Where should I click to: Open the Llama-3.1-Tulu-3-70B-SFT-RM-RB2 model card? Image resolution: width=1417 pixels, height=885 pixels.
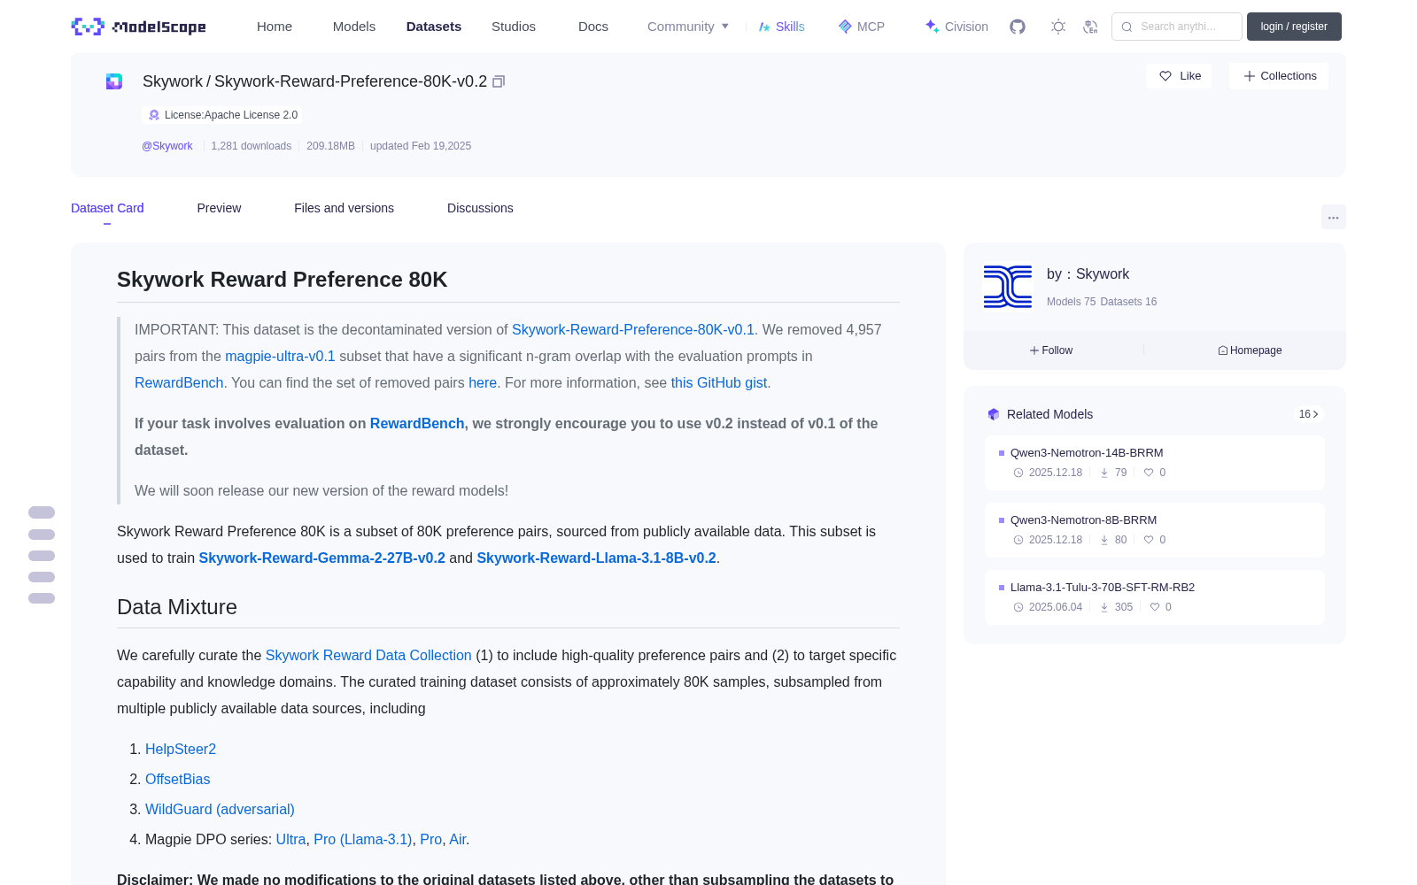(1155, 597)
